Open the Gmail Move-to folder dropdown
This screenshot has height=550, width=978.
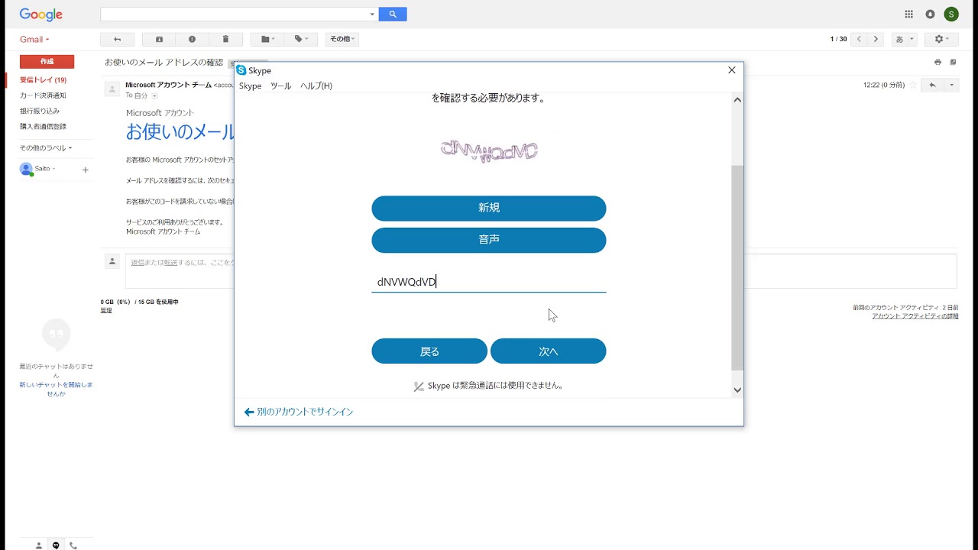(267, 39)
